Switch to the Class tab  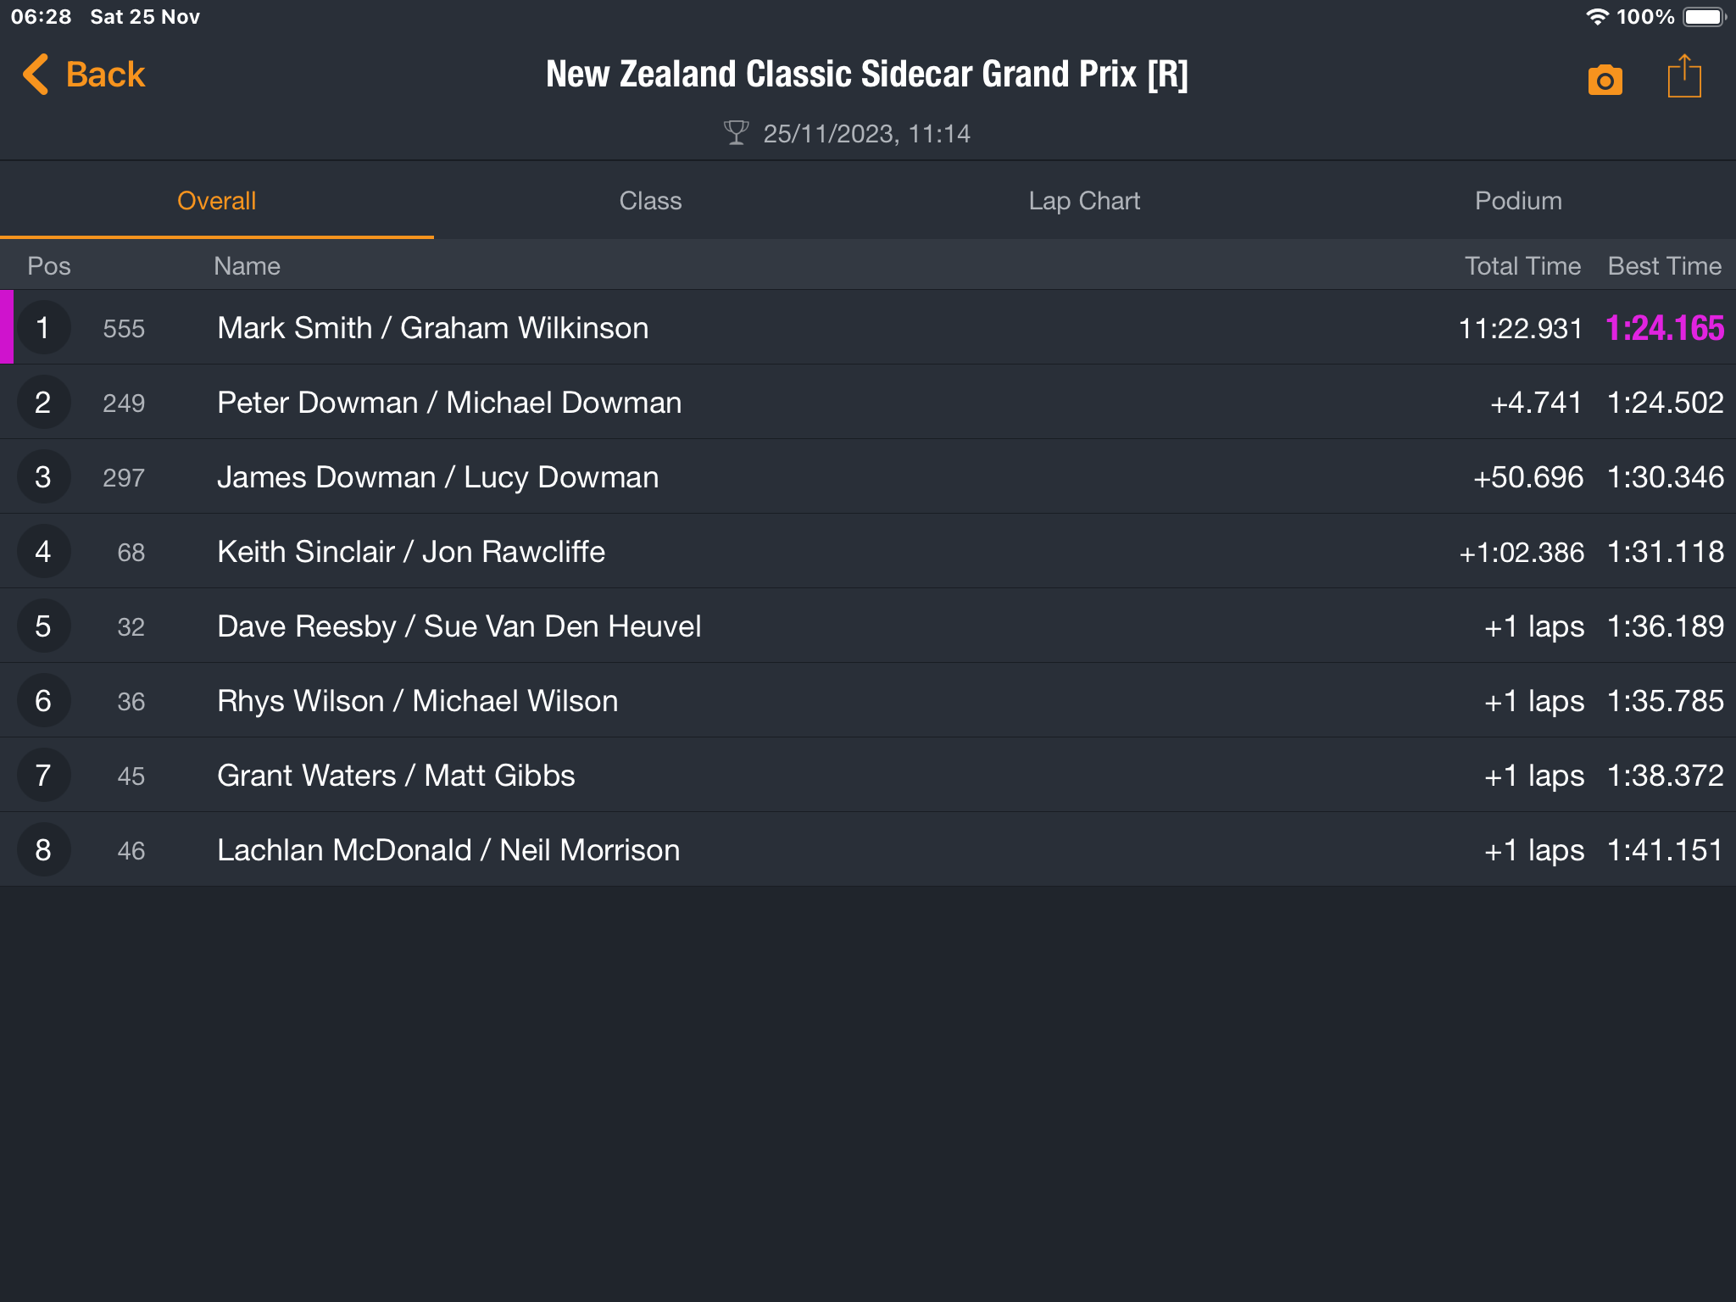pos(650,201)
